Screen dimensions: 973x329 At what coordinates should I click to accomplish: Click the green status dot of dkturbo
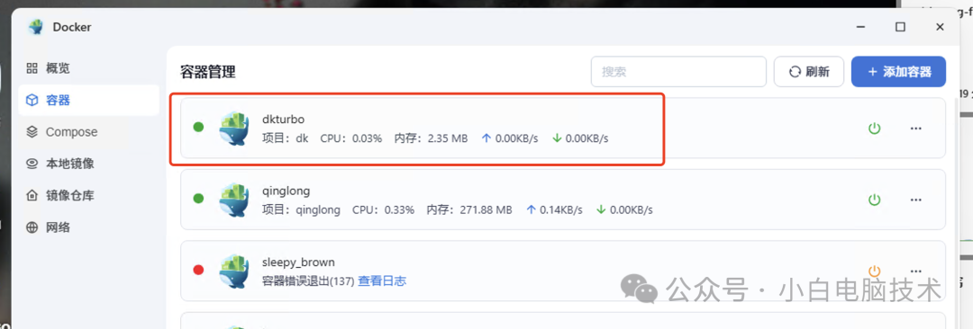(198, 128)
